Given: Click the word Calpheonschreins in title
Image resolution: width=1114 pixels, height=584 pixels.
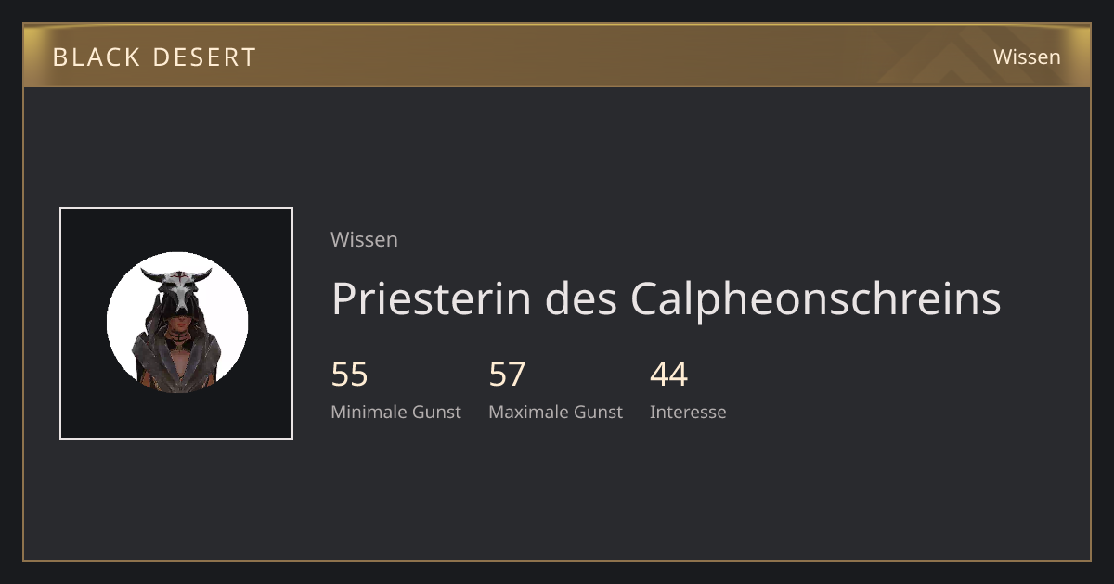Looking at the screenshot, I should coord(816,299).
